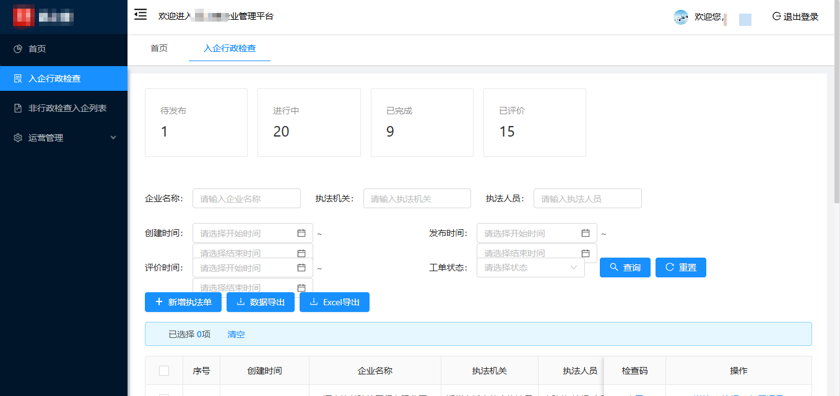This screenshot has height=396, width=840.
Task: Toggle the select-all checkbox in table header
Action: click(164, 370)
